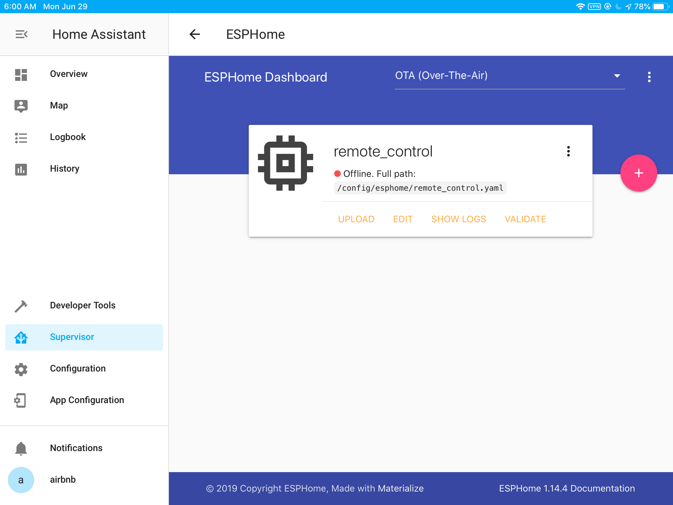
Task: Select the History menu item
Action: pos(84,169)
